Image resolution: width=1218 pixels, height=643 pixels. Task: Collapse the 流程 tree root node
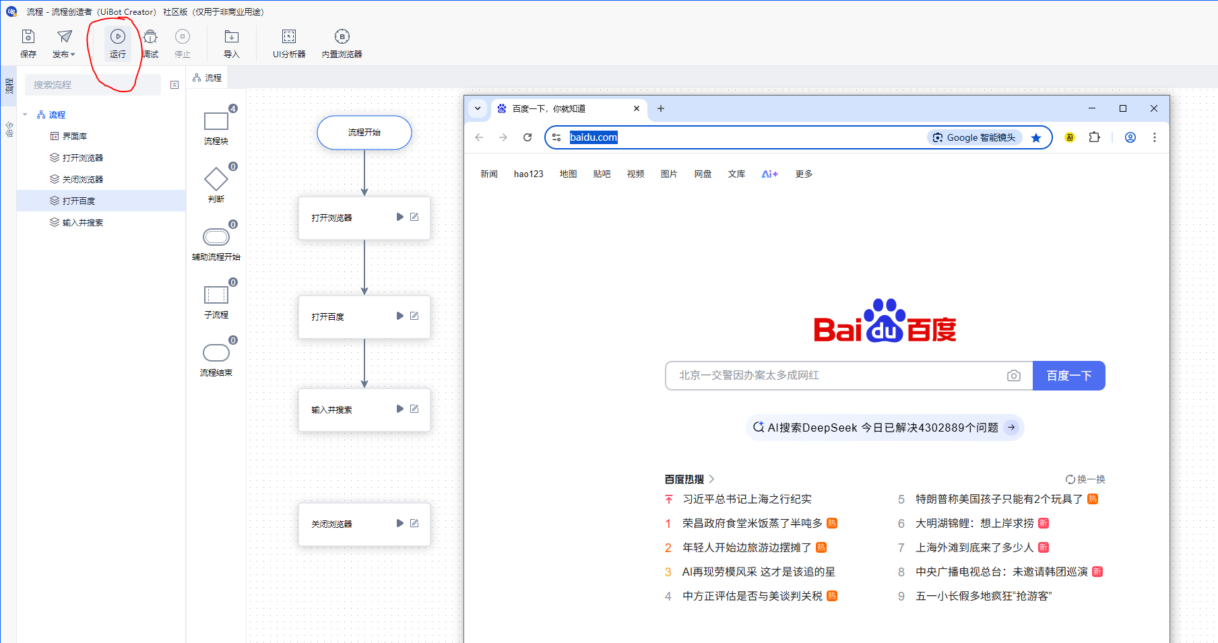pos(26,115)
